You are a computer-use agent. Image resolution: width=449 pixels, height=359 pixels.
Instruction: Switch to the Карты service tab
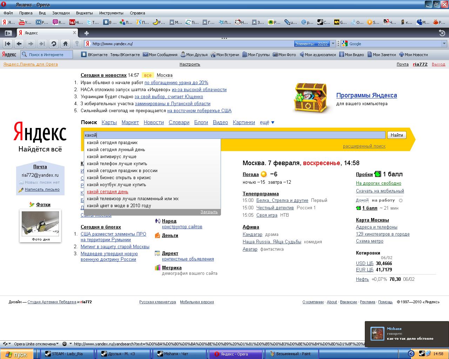coord(109,122)
